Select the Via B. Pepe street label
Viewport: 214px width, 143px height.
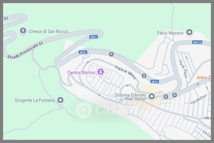tap(183, 69)
